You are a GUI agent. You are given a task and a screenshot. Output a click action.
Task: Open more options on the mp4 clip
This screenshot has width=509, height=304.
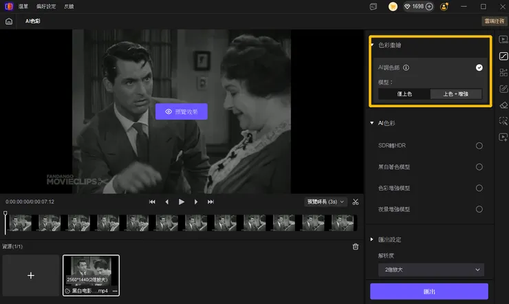(115, 291)
